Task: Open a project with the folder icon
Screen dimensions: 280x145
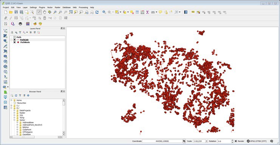Action: tap(11, 12)
